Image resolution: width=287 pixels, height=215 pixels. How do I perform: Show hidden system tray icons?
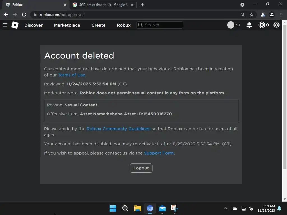click(x=226, y=208)
